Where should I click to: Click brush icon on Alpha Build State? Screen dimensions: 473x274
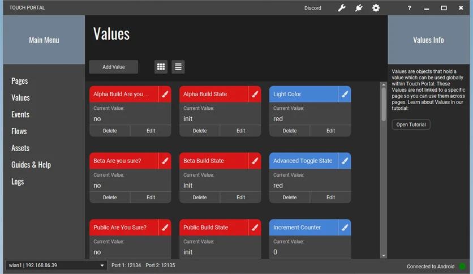(x=255, y=95)
